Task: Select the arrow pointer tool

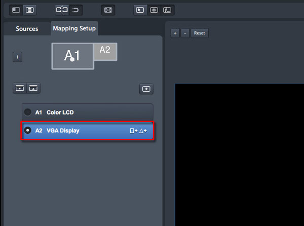Action: coord(140,10)
